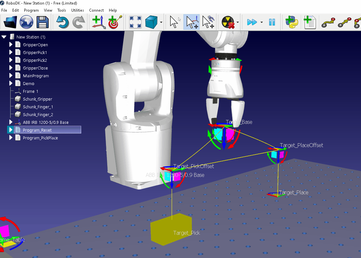
Task: Open the File menu
Action: (x=4, y=10)
